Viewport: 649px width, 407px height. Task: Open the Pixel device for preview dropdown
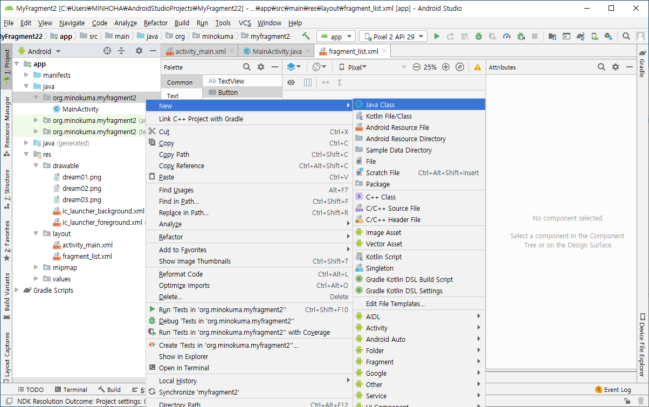tap(353, 67)
